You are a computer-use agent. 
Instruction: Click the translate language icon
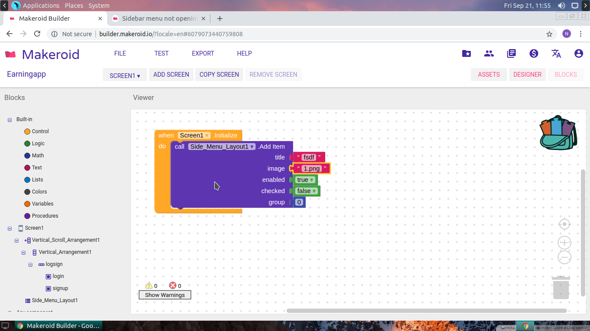556,53
